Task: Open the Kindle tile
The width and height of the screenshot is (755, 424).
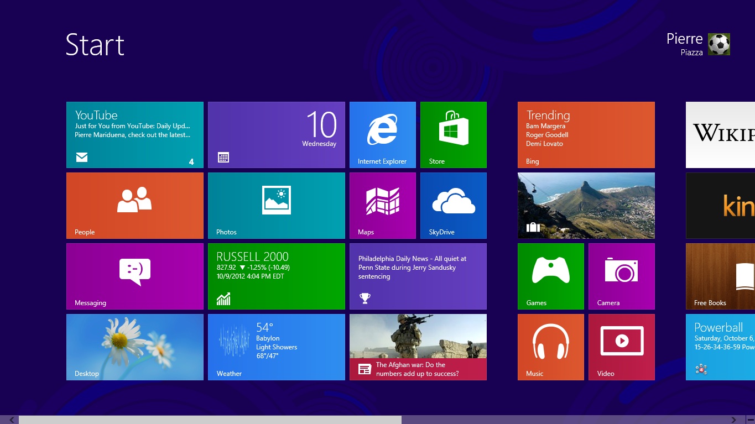Action: click(x=720, y=206)
